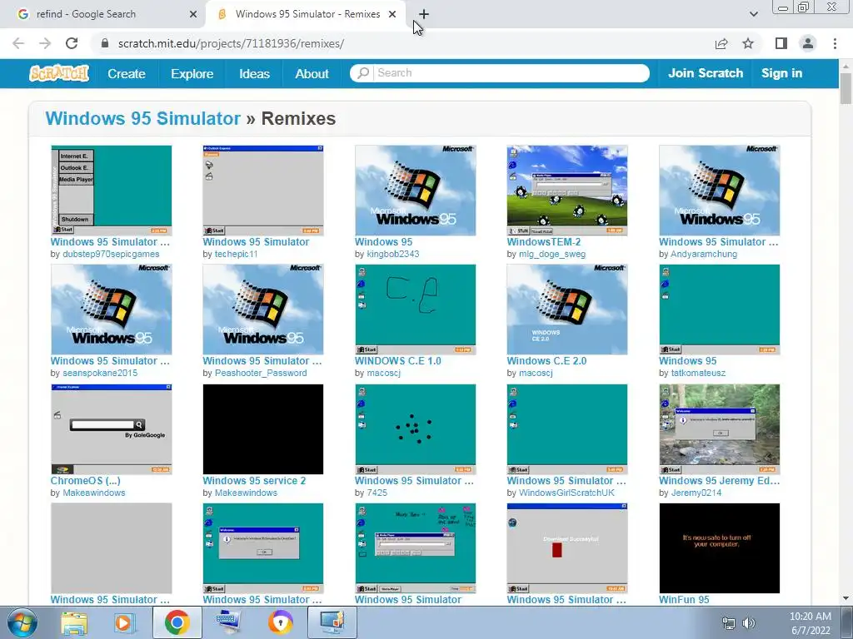Open the ChromeOS (...) project link
Screen dimensions: 853x639
86,481
